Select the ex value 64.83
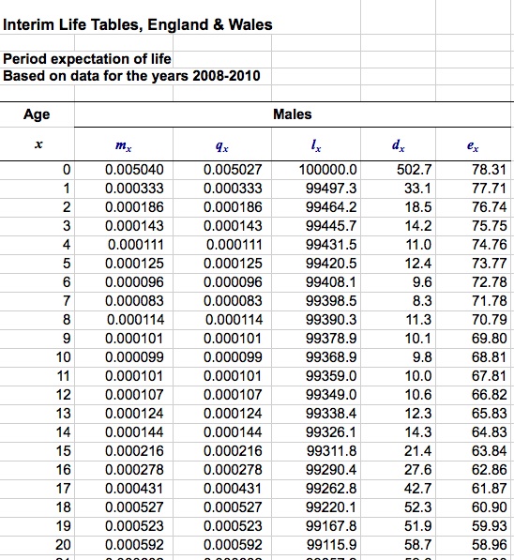 point(489,432)
